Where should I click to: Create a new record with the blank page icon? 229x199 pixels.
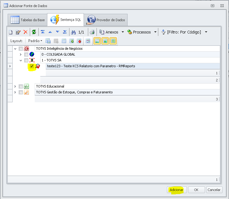11,32
